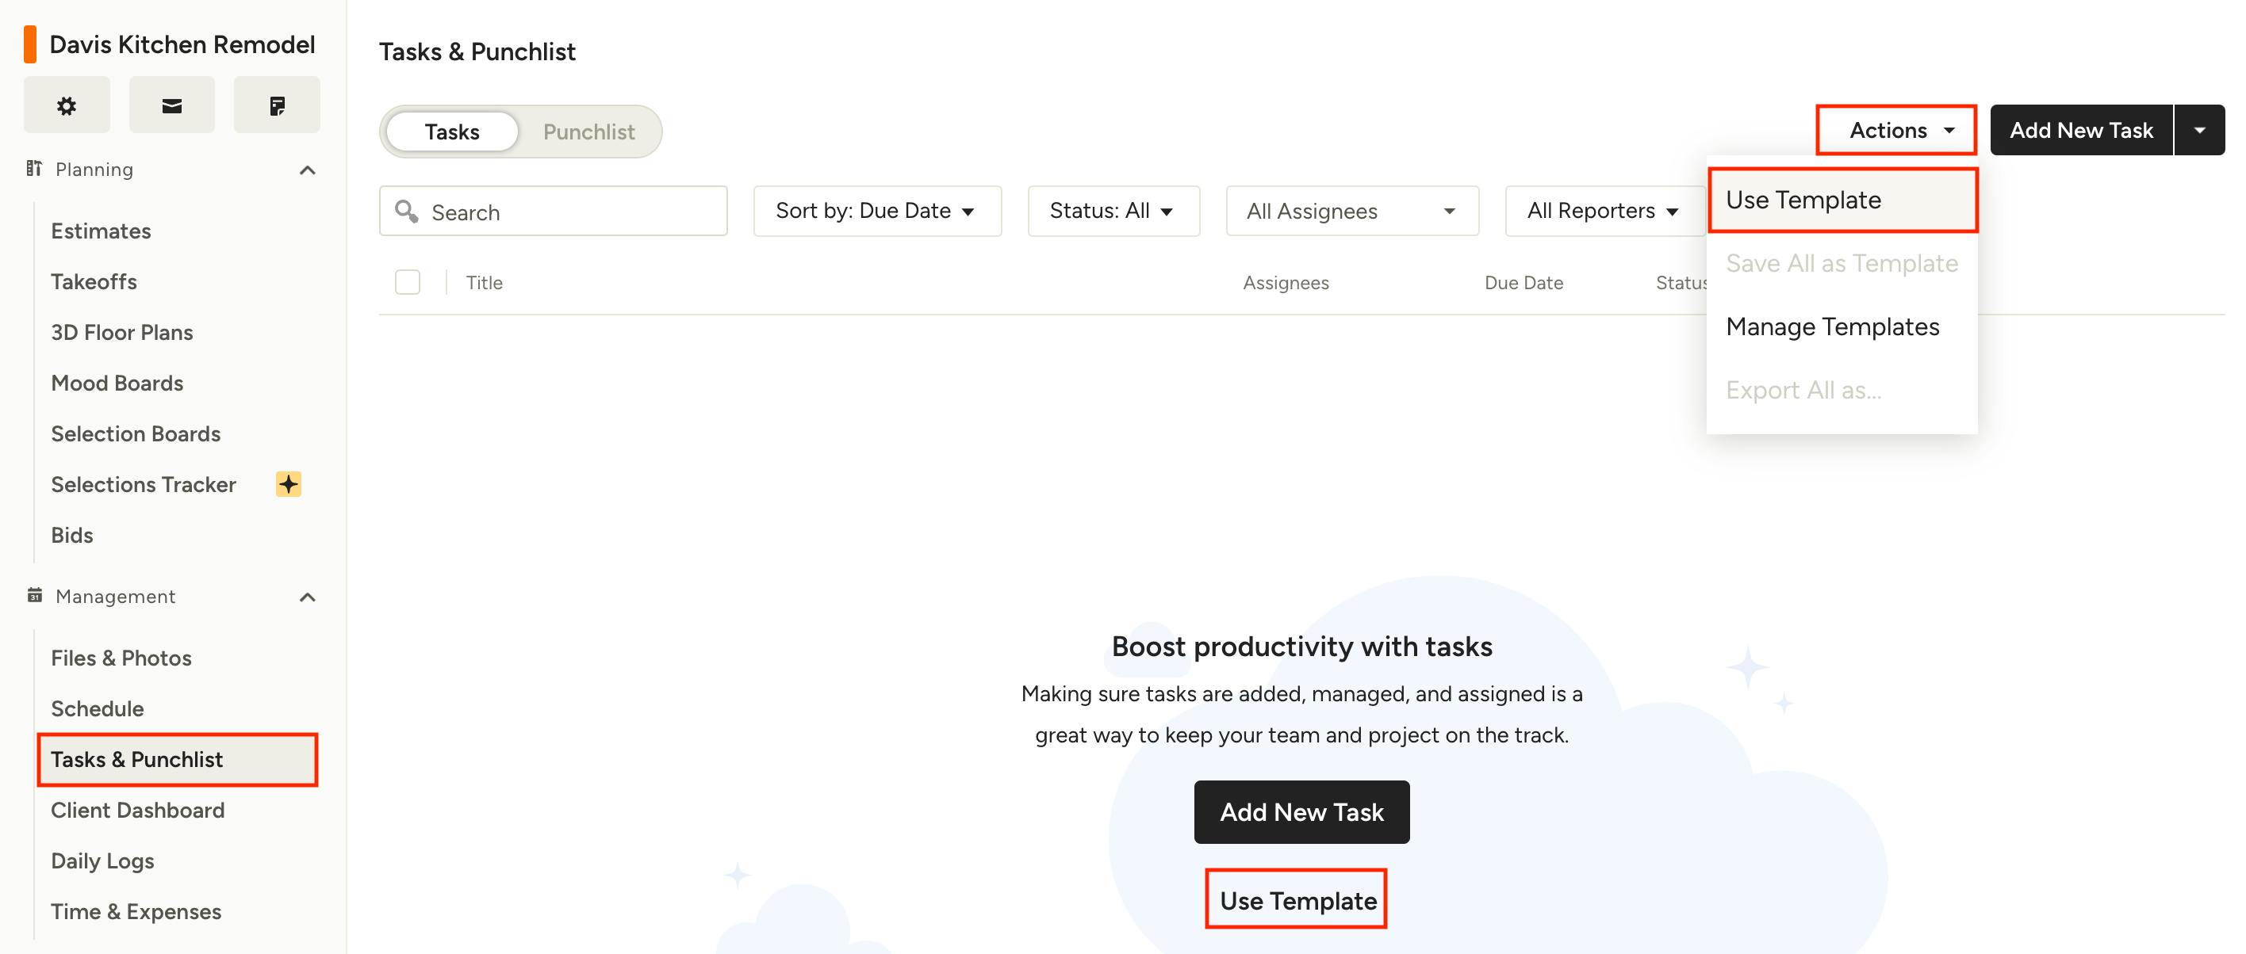The width and height of the screenshot is (2246, 954).
Task: Open the Actions dropdown button
Action: (1896, 130)
